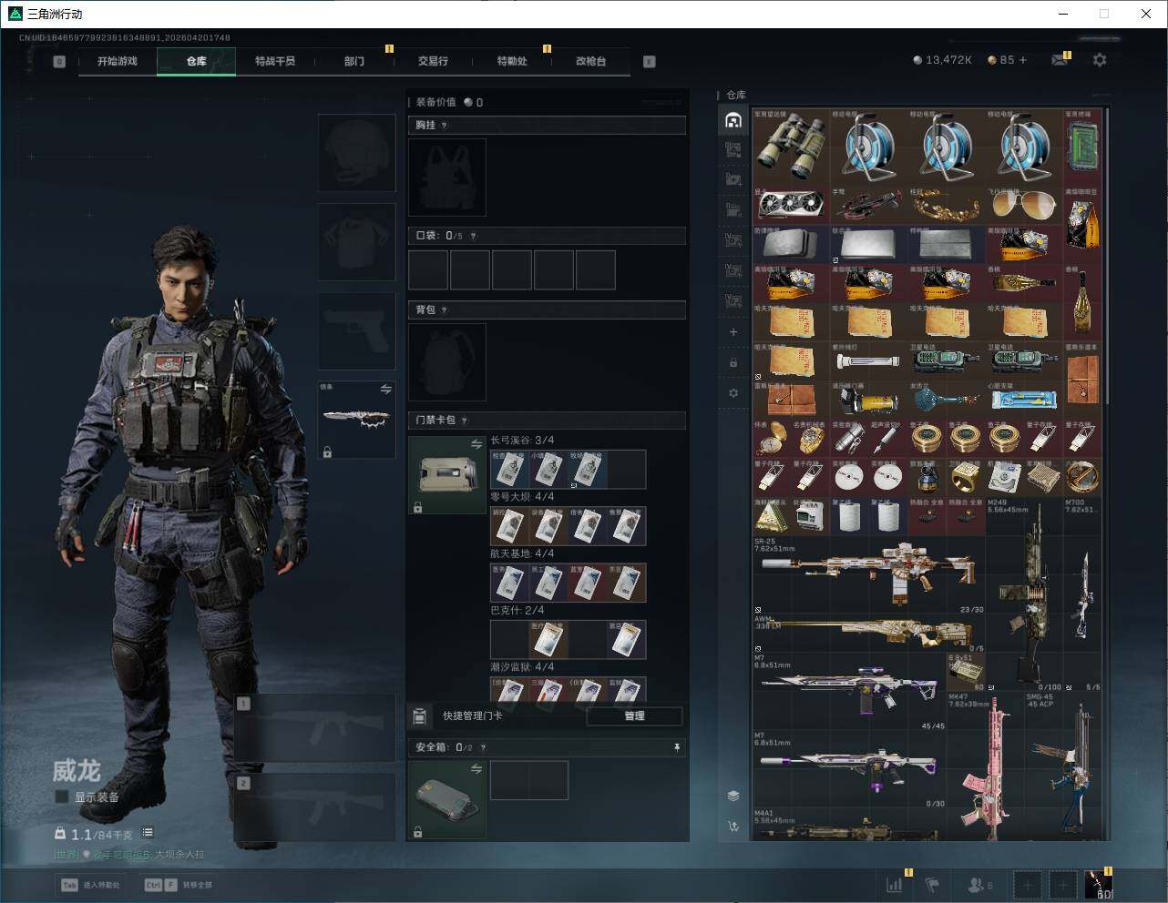Add a new stash with sidebar plus icon
The height and width of the screenshot is (903, 1168).
(x=733, y=332)
